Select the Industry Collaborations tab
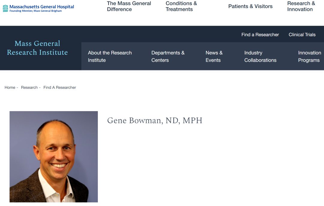The width and height of the screenshot is (324, 206). pos(260,56)
